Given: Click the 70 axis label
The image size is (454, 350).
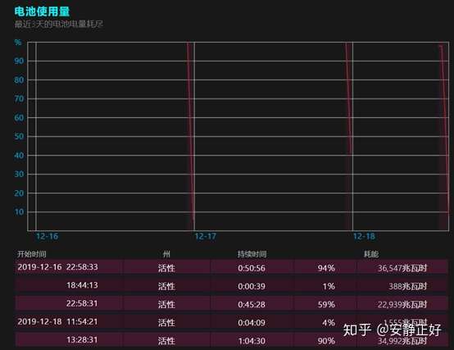Looking at the screenshot, I should coord(19,99).
